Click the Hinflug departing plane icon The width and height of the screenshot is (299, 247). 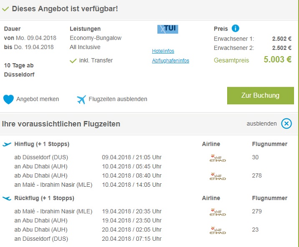(7, 144)
